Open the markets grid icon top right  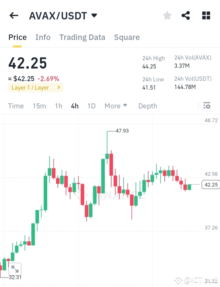(206, 15)
